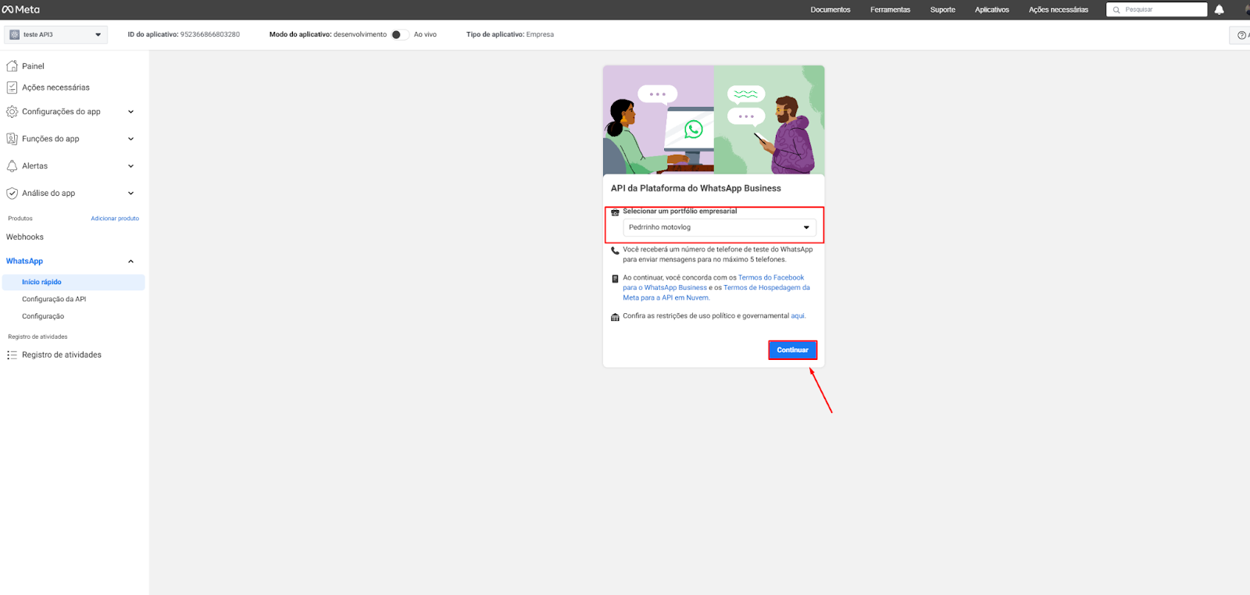Click the notifications bell icon
Image resolution: width=1250 pixels, height=595 pixels.
click(1219, 9)
